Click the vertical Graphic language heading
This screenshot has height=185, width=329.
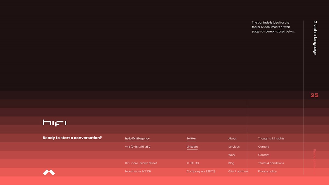[315, 38]
